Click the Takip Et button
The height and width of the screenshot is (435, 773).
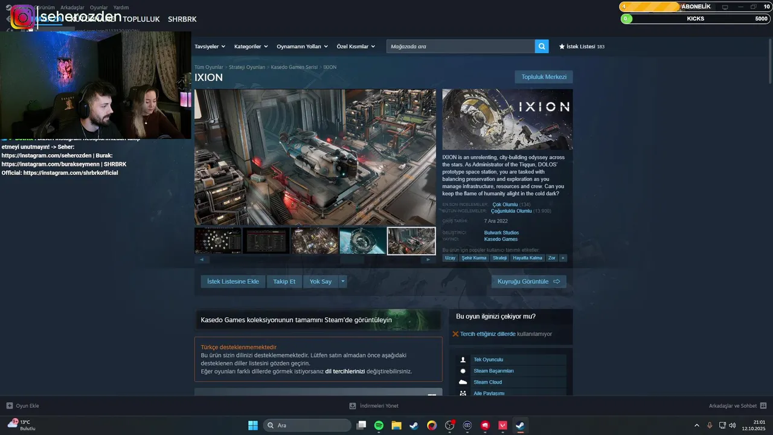284,282
